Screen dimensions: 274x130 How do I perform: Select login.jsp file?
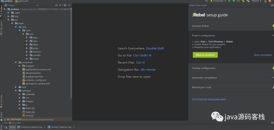coord(28,112)
